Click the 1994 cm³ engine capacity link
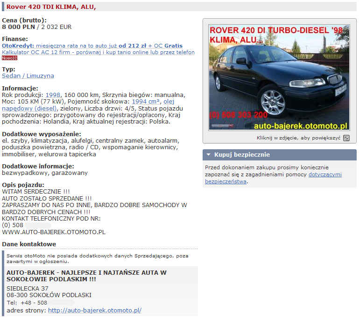The image size is (359, 319). 146,101
